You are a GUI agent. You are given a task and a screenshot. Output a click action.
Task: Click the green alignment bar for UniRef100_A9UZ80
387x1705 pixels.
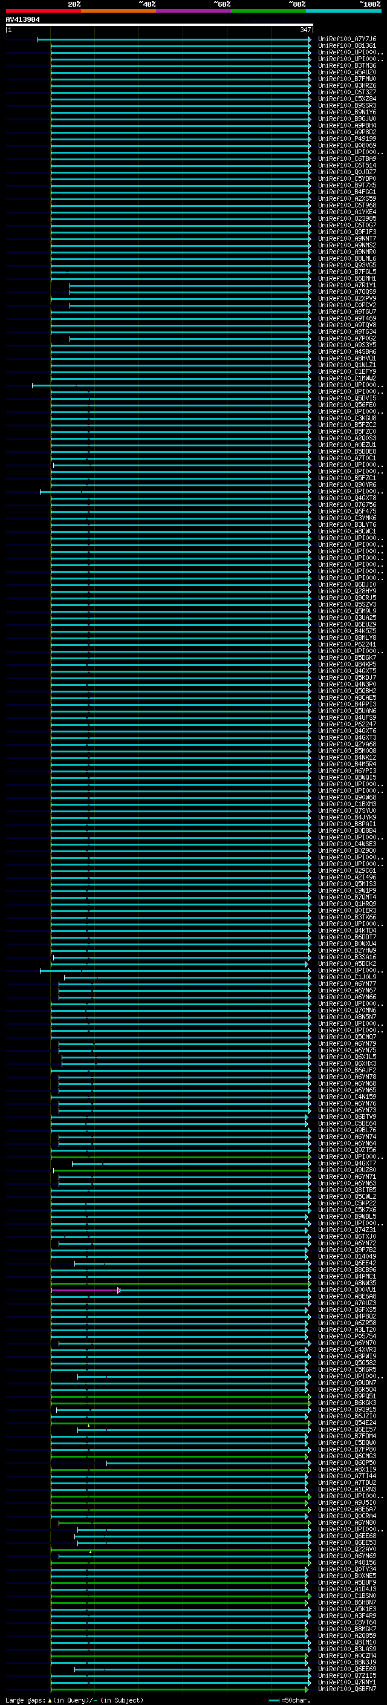pyautogui.click(x=182, y=1170)
